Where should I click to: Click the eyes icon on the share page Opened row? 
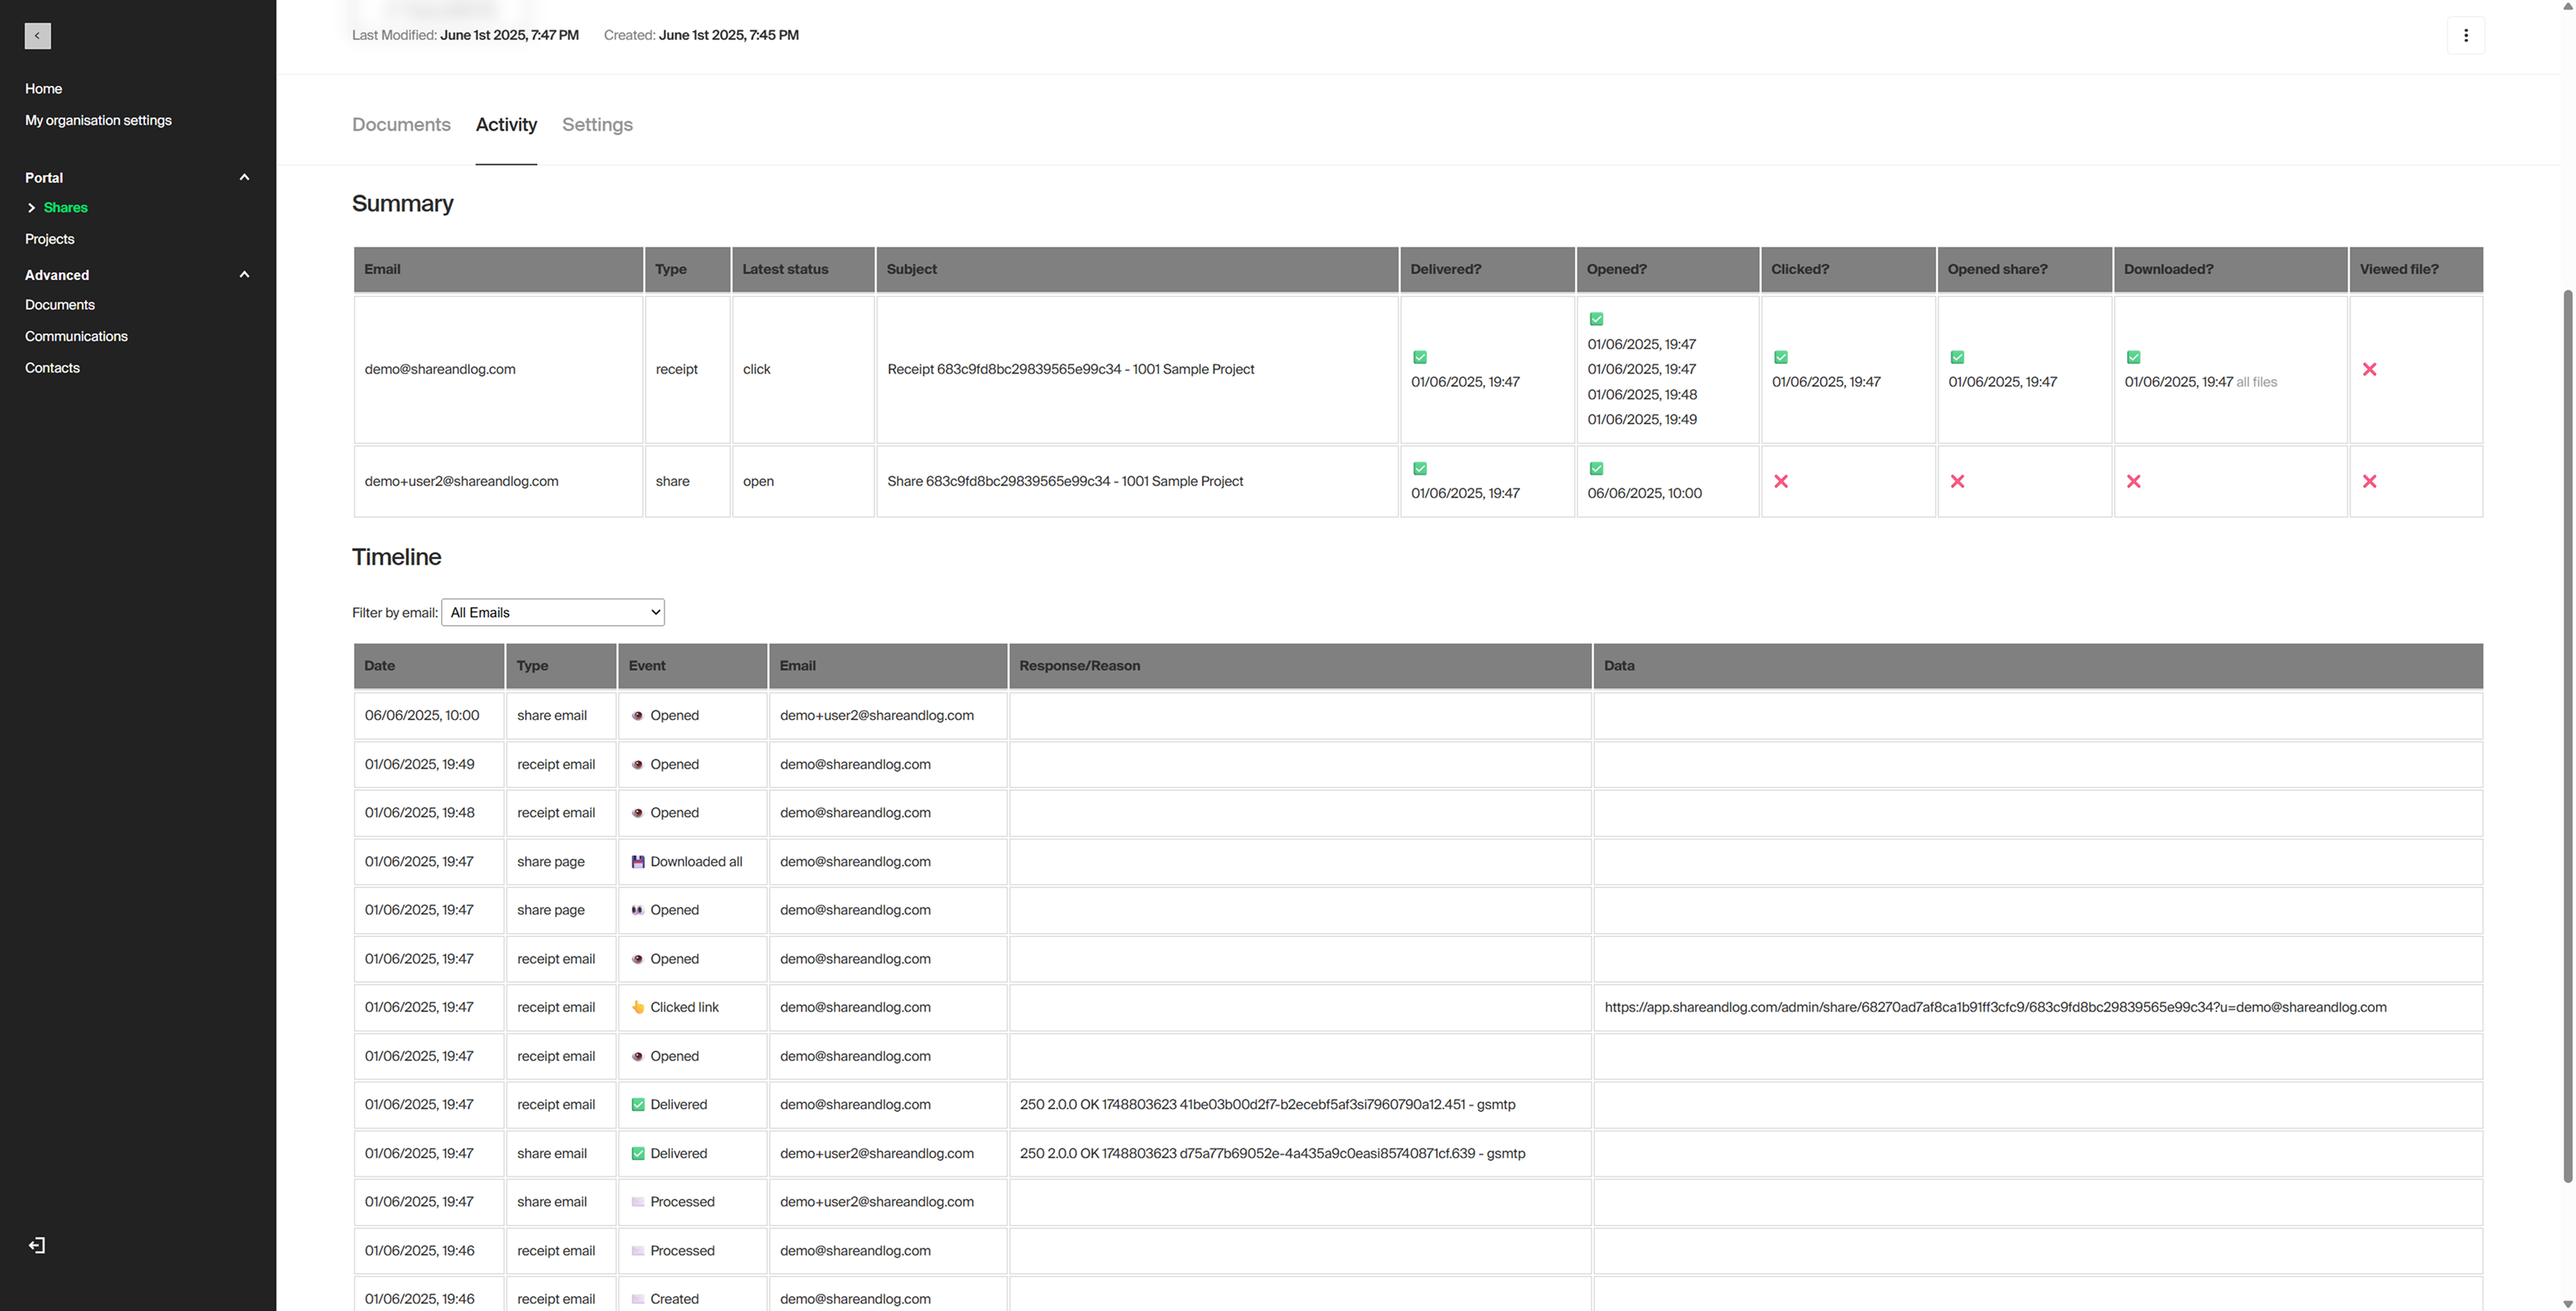[637, 910]
